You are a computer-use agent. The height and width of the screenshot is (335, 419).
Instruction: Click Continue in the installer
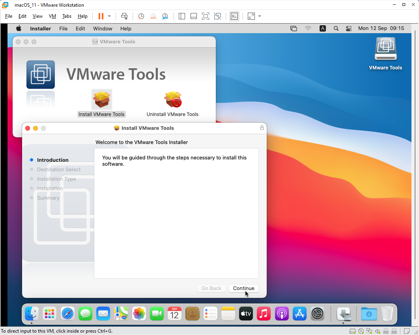point(244,288)
